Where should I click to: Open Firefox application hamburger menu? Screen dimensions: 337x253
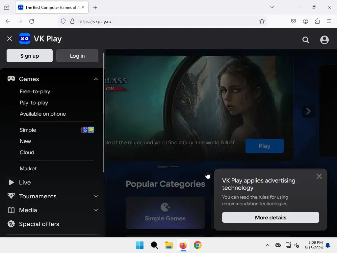point(329,21)
